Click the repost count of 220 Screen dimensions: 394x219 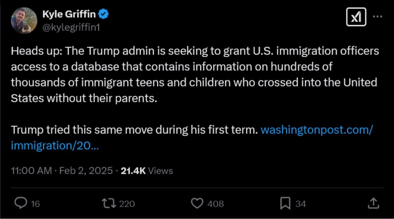pos(127,204)
